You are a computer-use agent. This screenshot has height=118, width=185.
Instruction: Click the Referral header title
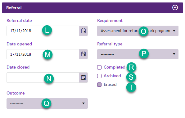pyautogui.click(x=14, y=8)
